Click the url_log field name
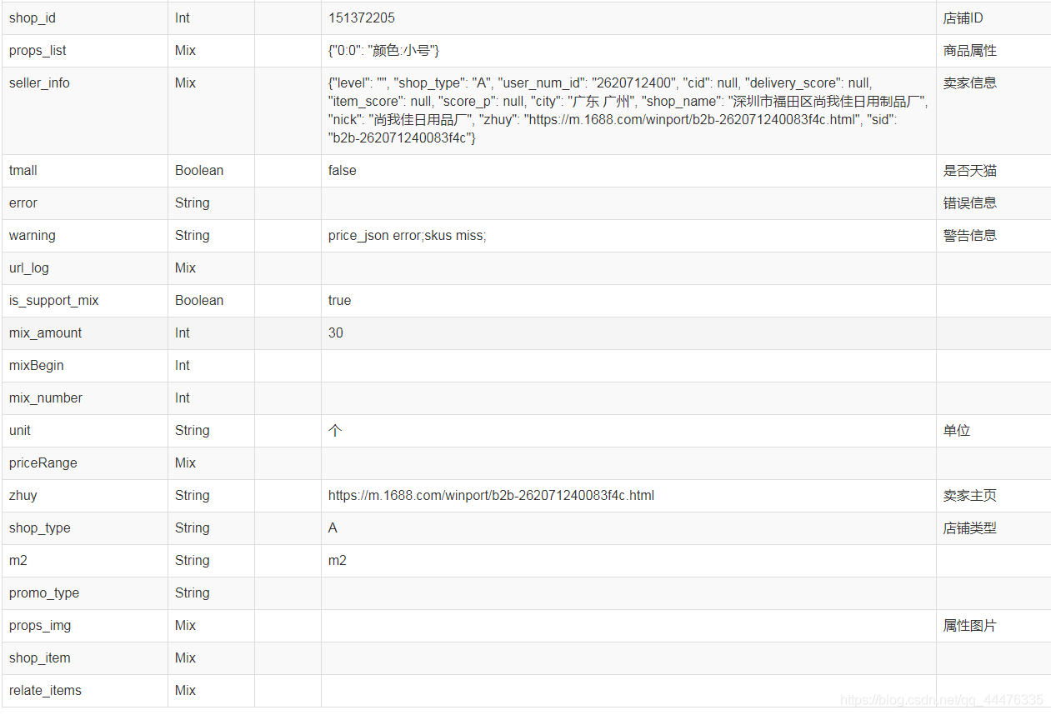1051x715 pixels. click(x=29, y=268)
